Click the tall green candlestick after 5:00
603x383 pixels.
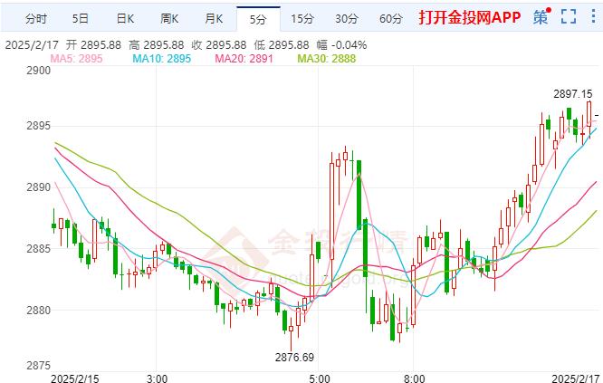(359, 195)
